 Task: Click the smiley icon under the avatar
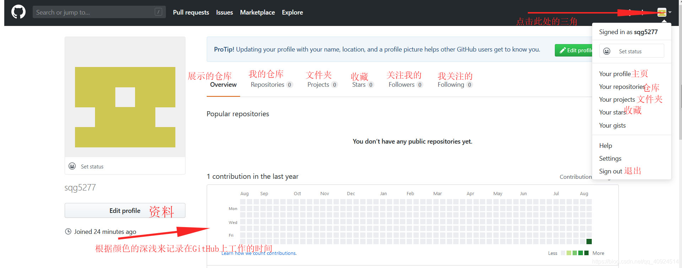point(72,166)
